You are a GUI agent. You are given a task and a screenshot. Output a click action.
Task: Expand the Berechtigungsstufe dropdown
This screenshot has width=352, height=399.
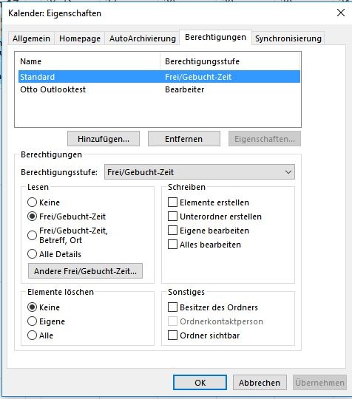200,172
